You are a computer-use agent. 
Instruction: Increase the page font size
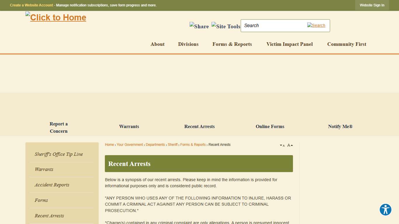click(x=290, y=145)
